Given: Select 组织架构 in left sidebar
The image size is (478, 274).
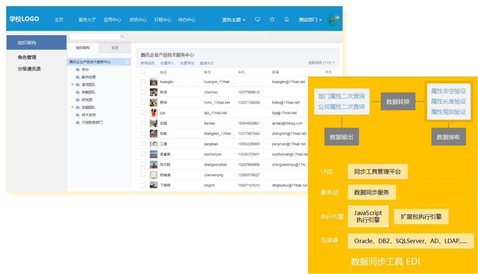Looking at the screenshot, I should [36, 43].
